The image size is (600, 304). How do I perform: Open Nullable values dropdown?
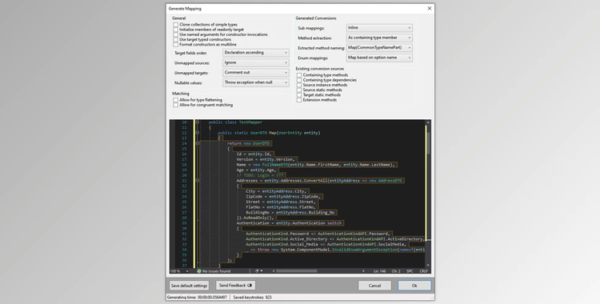pos(256,82)
